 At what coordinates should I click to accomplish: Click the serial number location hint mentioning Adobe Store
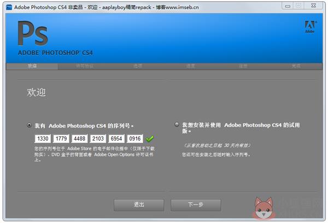95,154
